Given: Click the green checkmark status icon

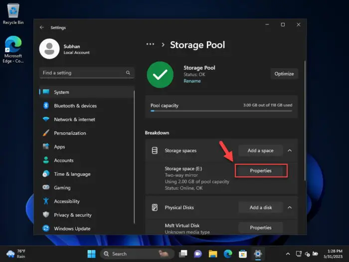Looking at the screenshot, I should 160,75.
